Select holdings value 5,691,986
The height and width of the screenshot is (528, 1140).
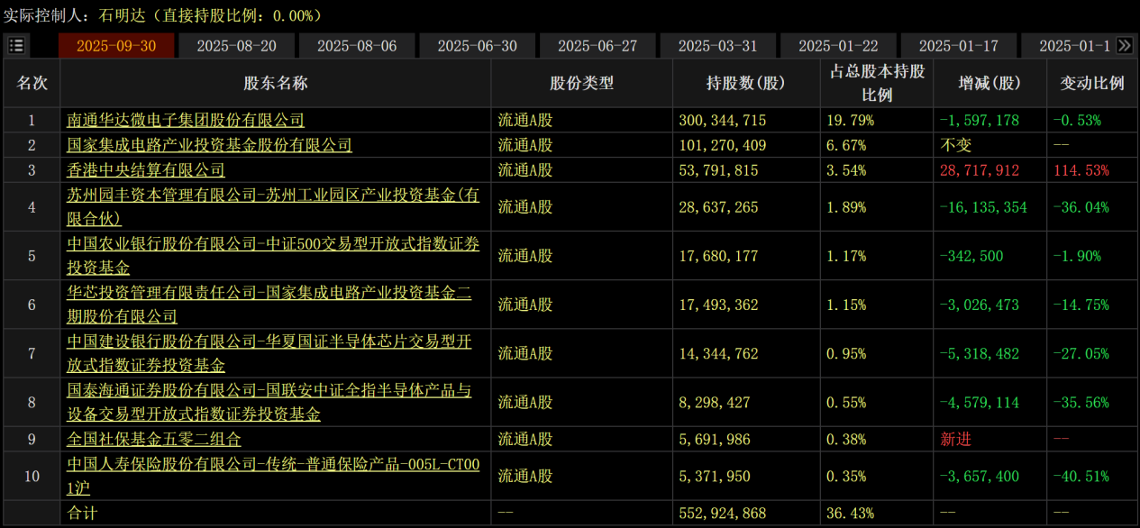coord(715,440)
